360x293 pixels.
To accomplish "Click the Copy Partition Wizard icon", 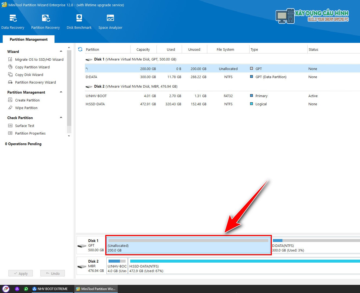I will (x=10, y=67).
